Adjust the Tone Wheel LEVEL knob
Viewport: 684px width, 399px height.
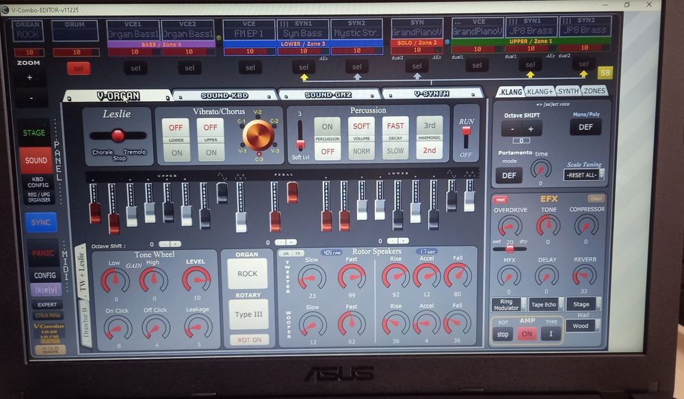point(196,279)
